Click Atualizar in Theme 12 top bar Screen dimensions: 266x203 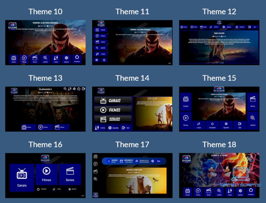pos(240,27)
